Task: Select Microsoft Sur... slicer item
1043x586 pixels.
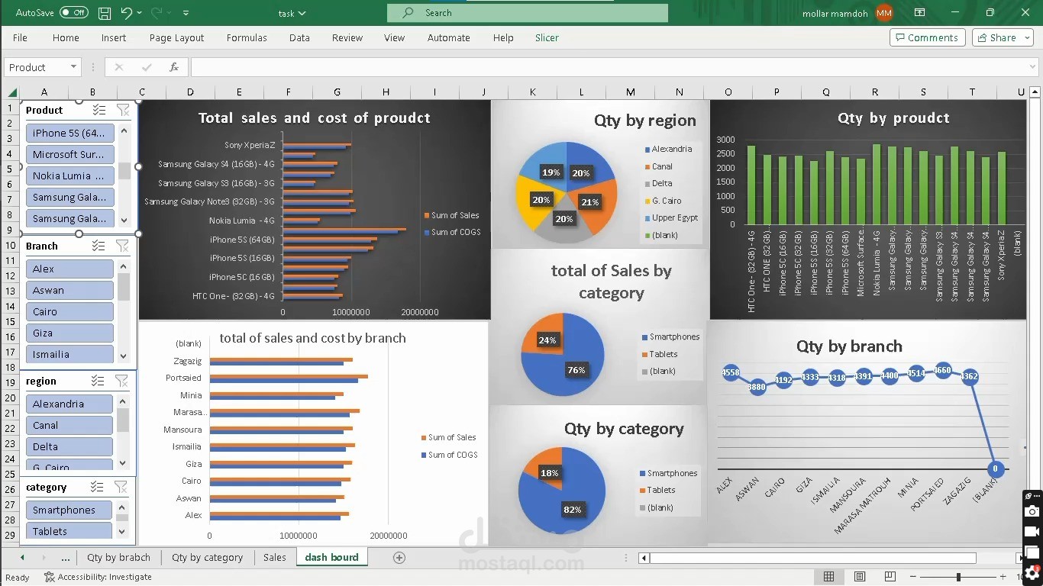Action: tap(70, 154)
